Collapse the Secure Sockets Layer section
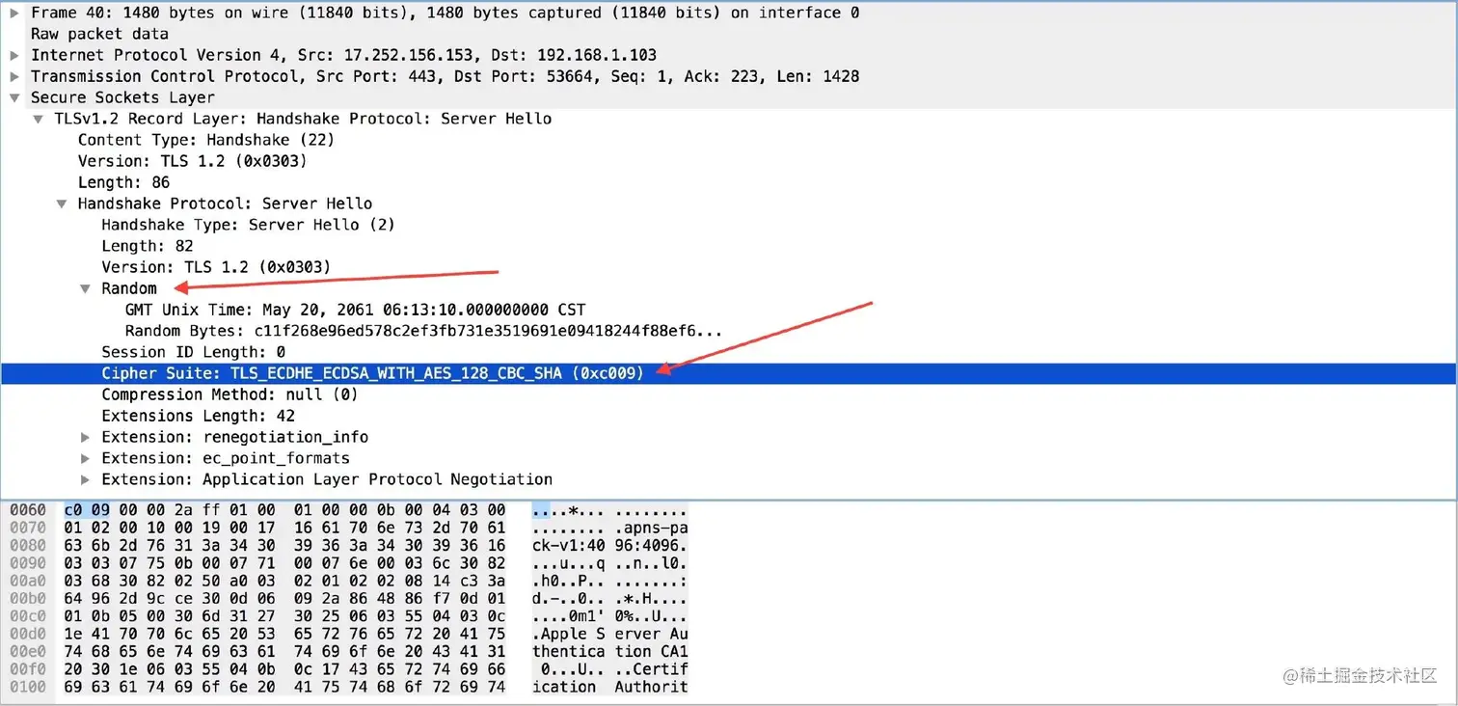Screen dimensions: 1458x706 14,97
